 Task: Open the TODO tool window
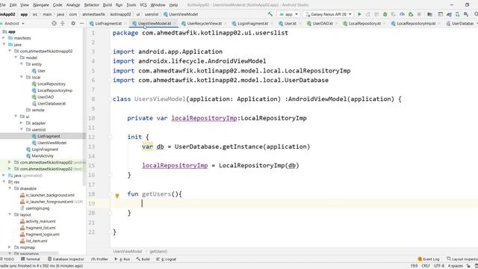[7, 259]
